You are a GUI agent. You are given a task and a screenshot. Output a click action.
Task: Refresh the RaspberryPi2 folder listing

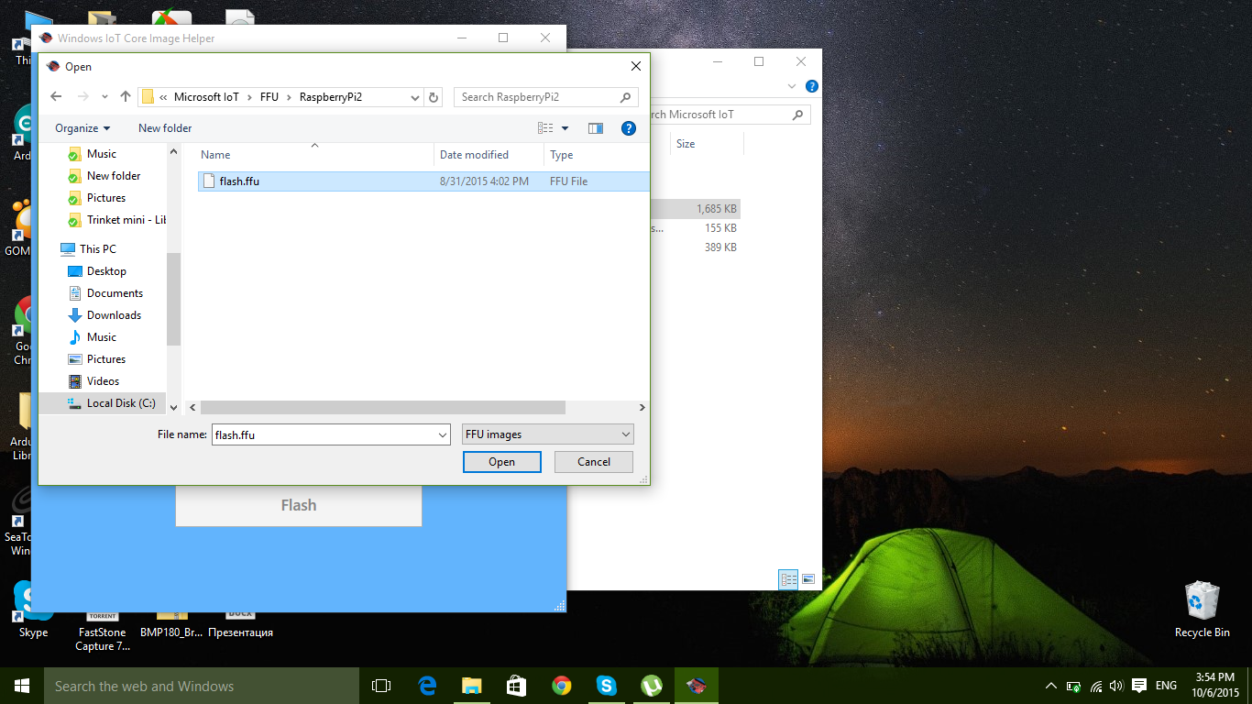pyautogui.click(x=434, y=97)
